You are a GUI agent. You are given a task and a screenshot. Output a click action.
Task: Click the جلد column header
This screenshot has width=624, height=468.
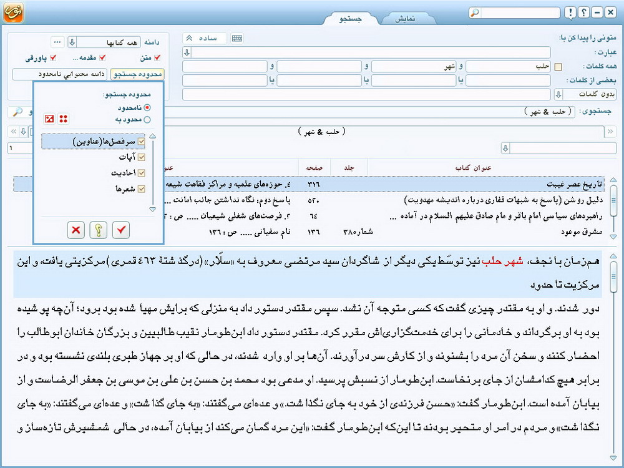pos(349,168)
